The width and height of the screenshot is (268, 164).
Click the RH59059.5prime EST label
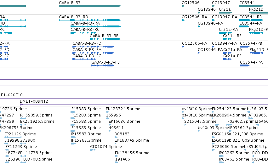tap(36, 115)
